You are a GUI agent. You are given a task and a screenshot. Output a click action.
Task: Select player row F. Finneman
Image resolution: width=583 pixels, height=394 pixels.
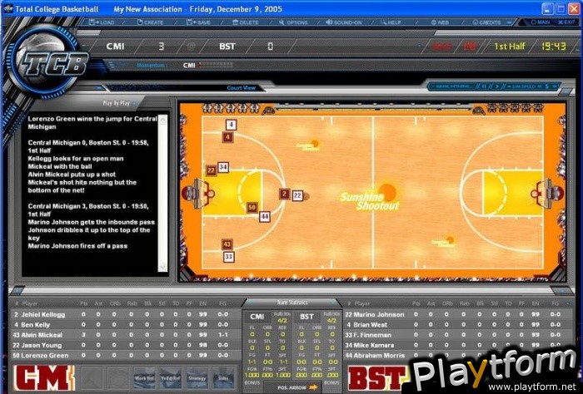[x=457, y=335]
